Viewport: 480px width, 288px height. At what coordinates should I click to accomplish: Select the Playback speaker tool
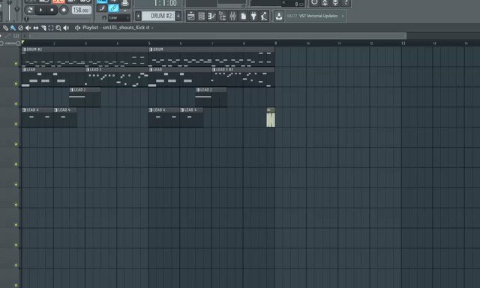(x=66, y=28)
